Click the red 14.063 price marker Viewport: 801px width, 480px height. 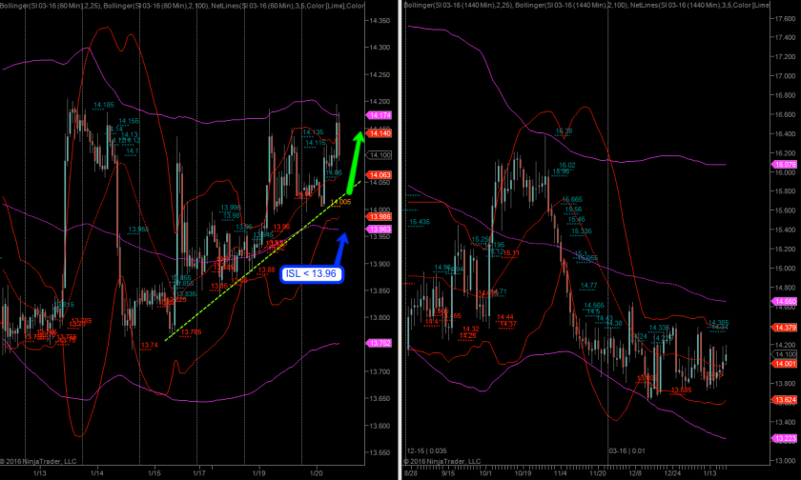click(379, 175)
